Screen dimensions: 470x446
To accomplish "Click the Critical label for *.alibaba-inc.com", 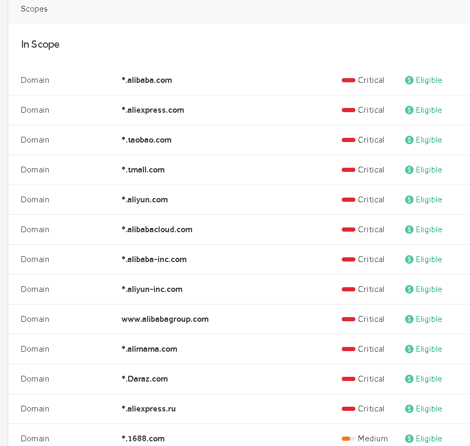I will pos(371,259).
